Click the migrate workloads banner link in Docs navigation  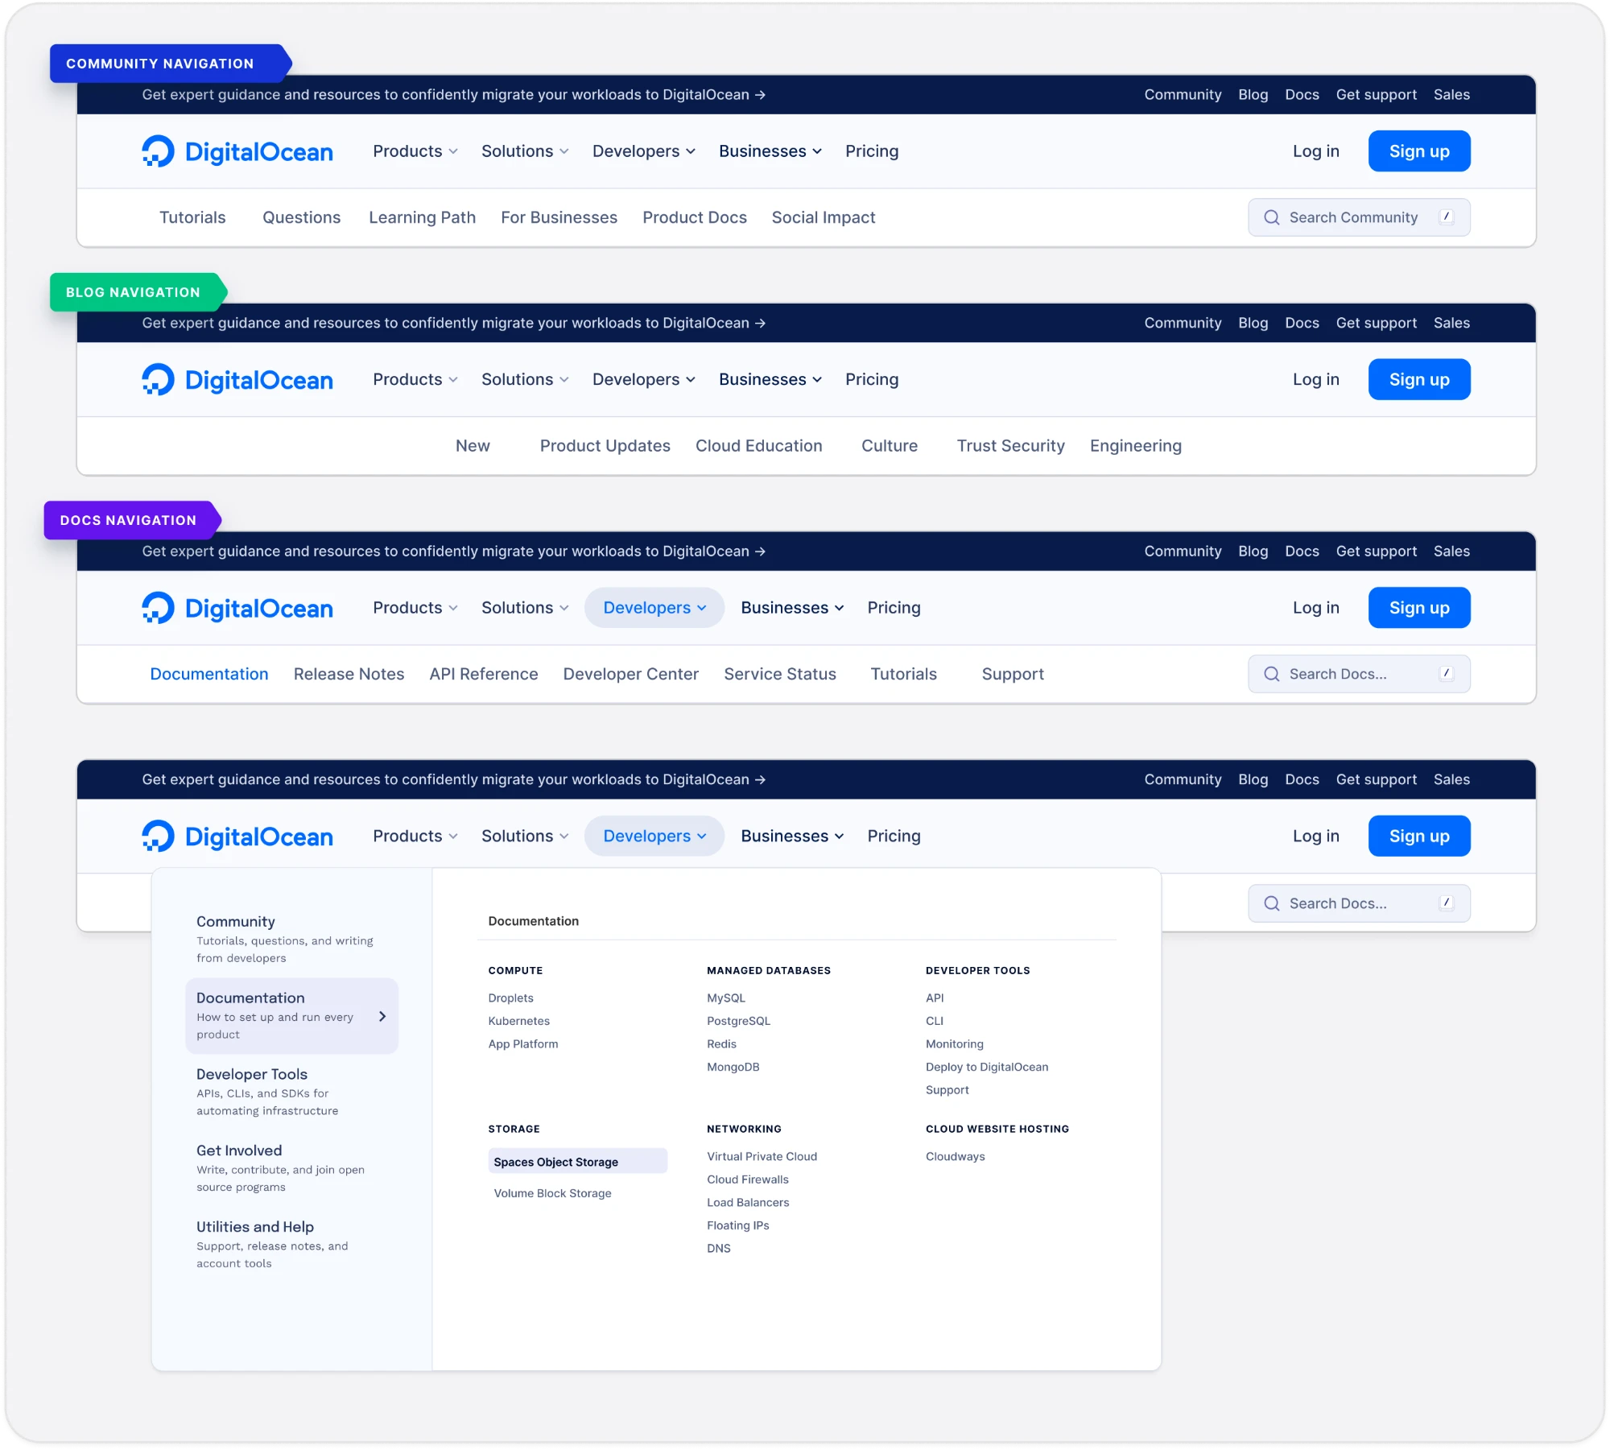click(x=454, y=551)
